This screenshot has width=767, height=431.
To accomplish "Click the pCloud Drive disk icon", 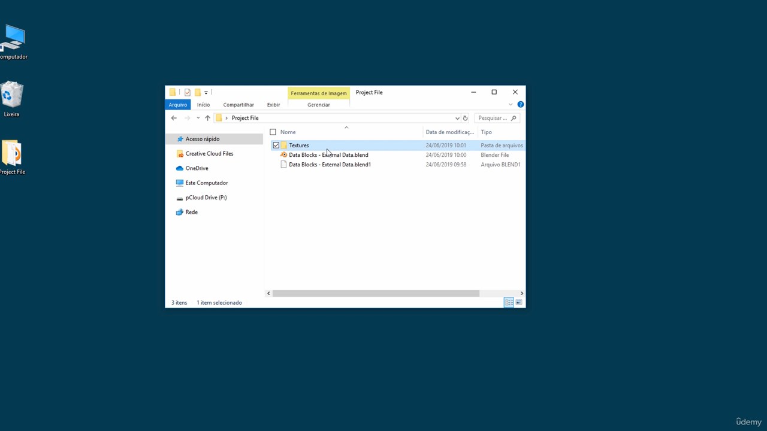I will (x=180, y=198).
